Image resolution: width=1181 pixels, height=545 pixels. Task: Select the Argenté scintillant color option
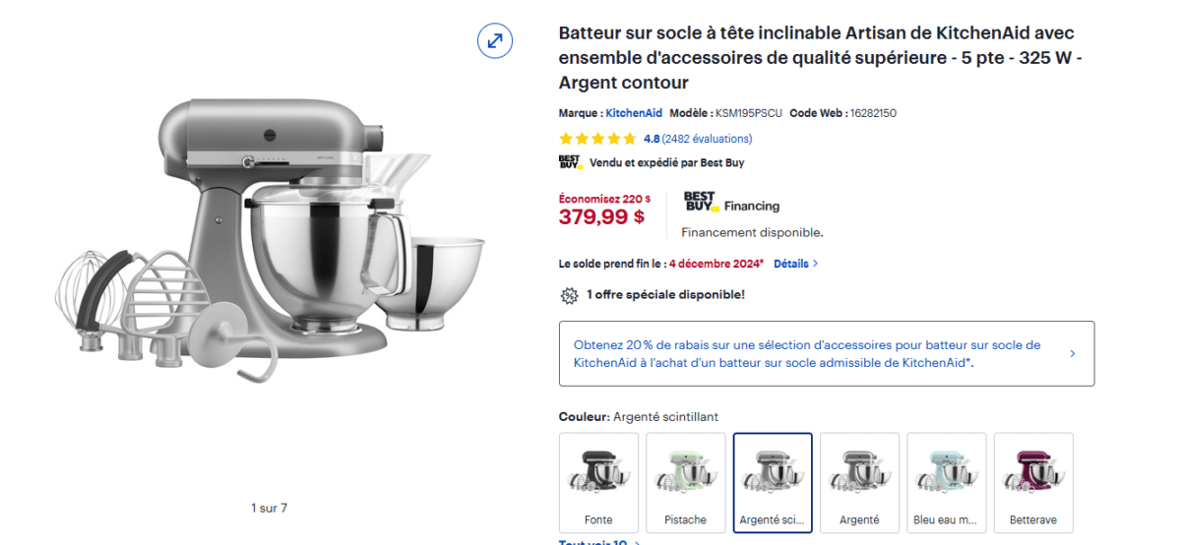click(773, 482)
